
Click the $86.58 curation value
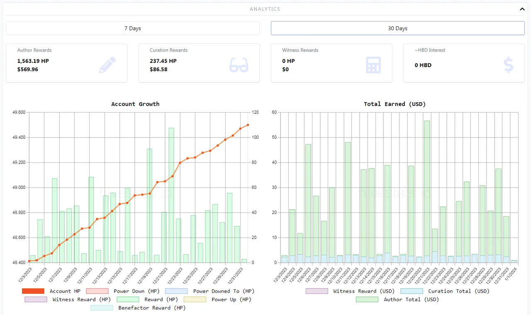pyautogui.click(x=159, y=69)
